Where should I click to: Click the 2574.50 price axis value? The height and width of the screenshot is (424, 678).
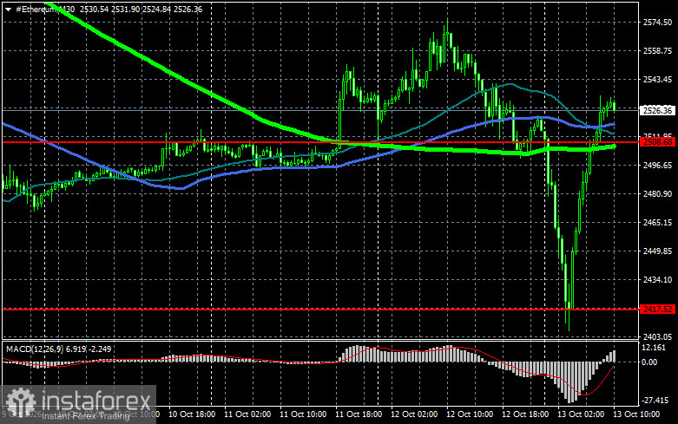pyautogui.click(x=657, y=23)
